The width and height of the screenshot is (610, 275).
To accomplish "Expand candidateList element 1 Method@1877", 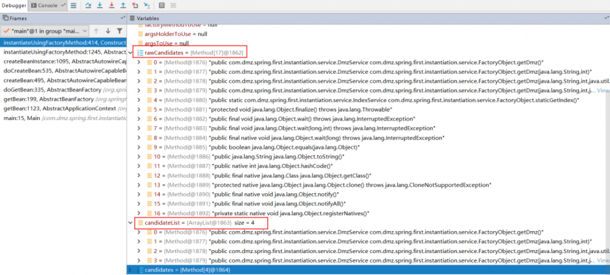I will tap(140, 241).
